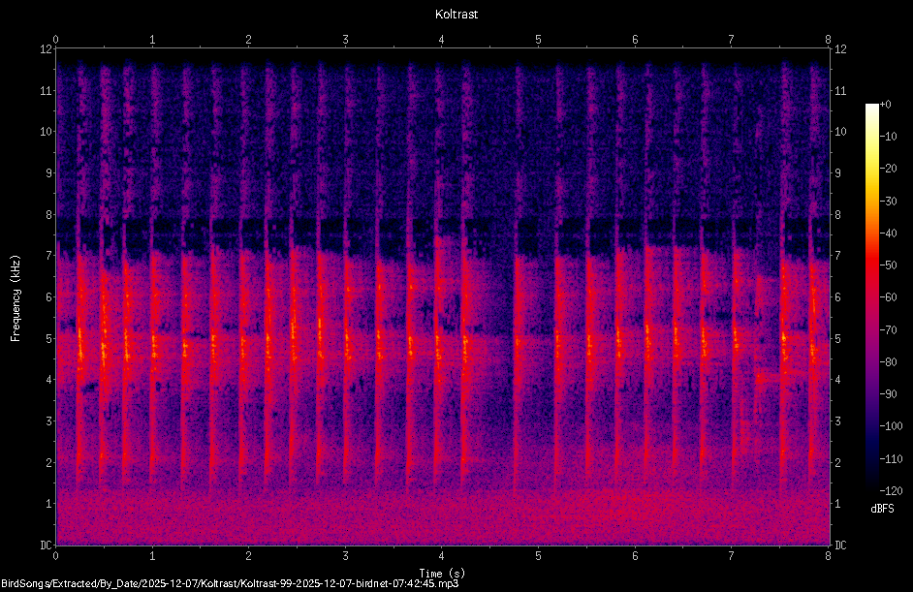The height and width of the screenshot is (592, 913).
Task: Click the Frequency (kHz) axis label
Action: coord(16,298)
